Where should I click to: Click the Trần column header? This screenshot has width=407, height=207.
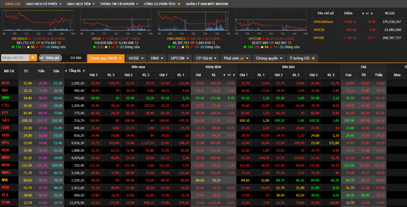(x=41, y=71)
